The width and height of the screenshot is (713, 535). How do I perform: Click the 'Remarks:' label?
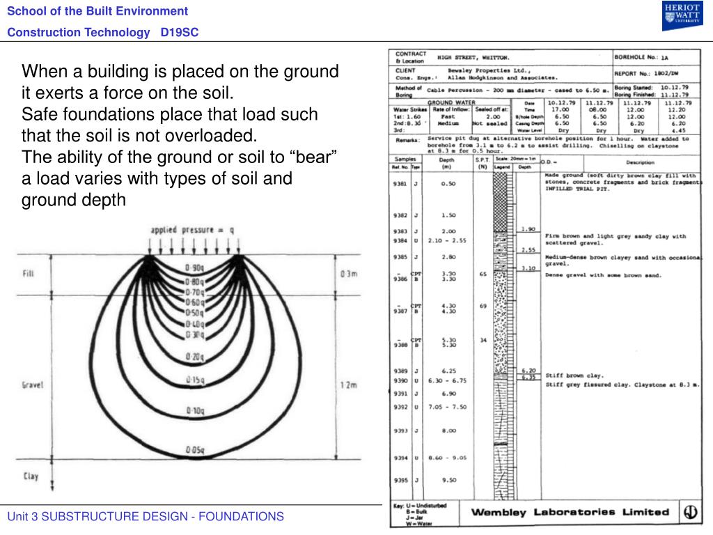407,140
